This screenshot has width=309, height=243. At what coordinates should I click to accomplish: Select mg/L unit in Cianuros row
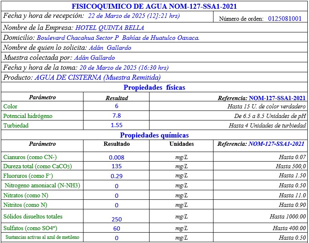coord(181,157)
